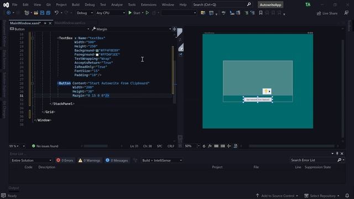The height and width of the screenshot is (199, 354).
Task: Click the Start Without Debugging play icon
Action: pos(147,13)
